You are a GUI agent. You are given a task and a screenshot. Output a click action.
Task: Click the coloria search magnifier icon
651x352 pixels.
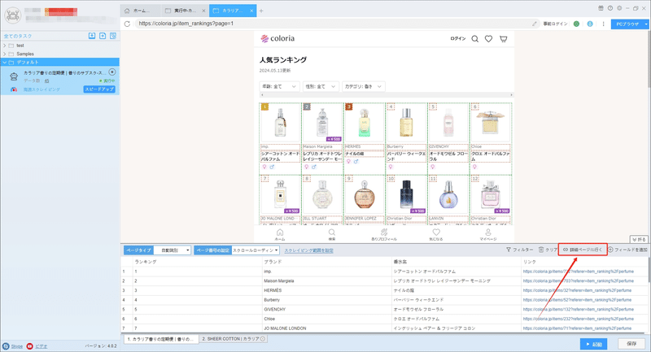(475, 38)
